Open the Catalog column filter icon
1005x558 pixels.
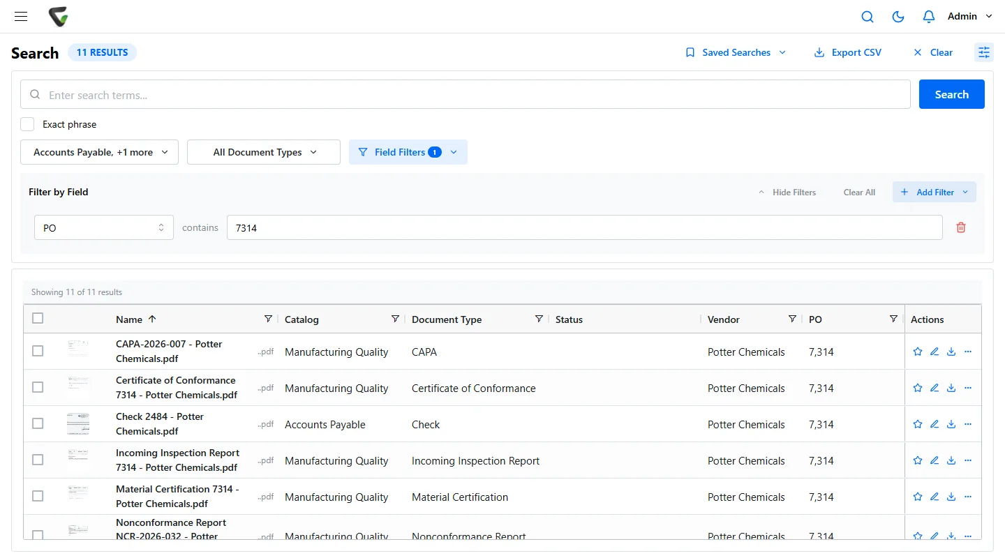[395, 319]
